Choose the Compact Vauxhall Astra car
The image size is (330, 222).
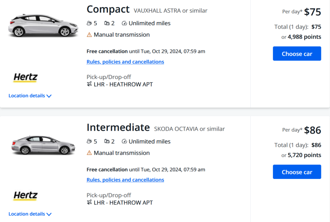pyautogui.click(x=297, y=54)
